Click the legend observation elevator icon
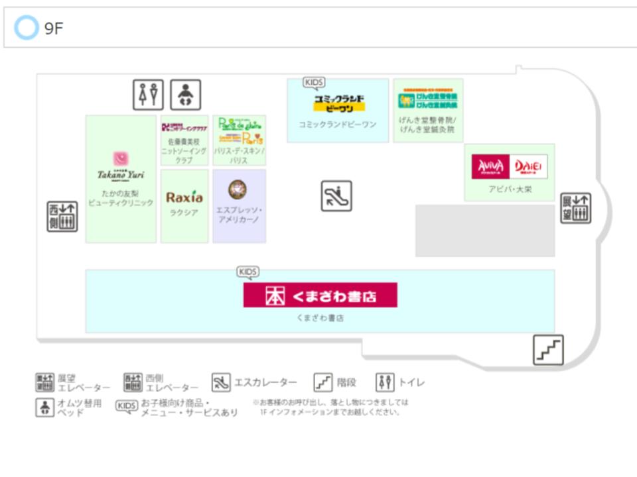The height and width of the screenshot is (477, 637). click(44, 382)
